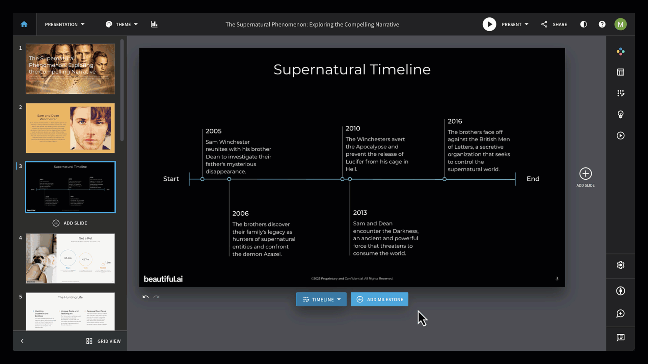This screenshot has height=364, width=648.
Task: Select the 2006 milestone year
Action: coord(240,213)
